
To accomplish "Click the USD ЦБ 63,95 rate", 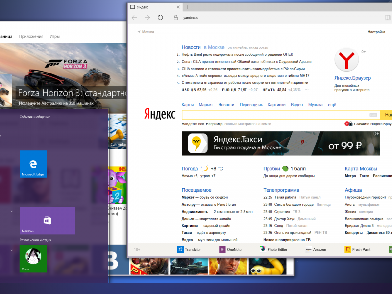I will pos(199,90).
